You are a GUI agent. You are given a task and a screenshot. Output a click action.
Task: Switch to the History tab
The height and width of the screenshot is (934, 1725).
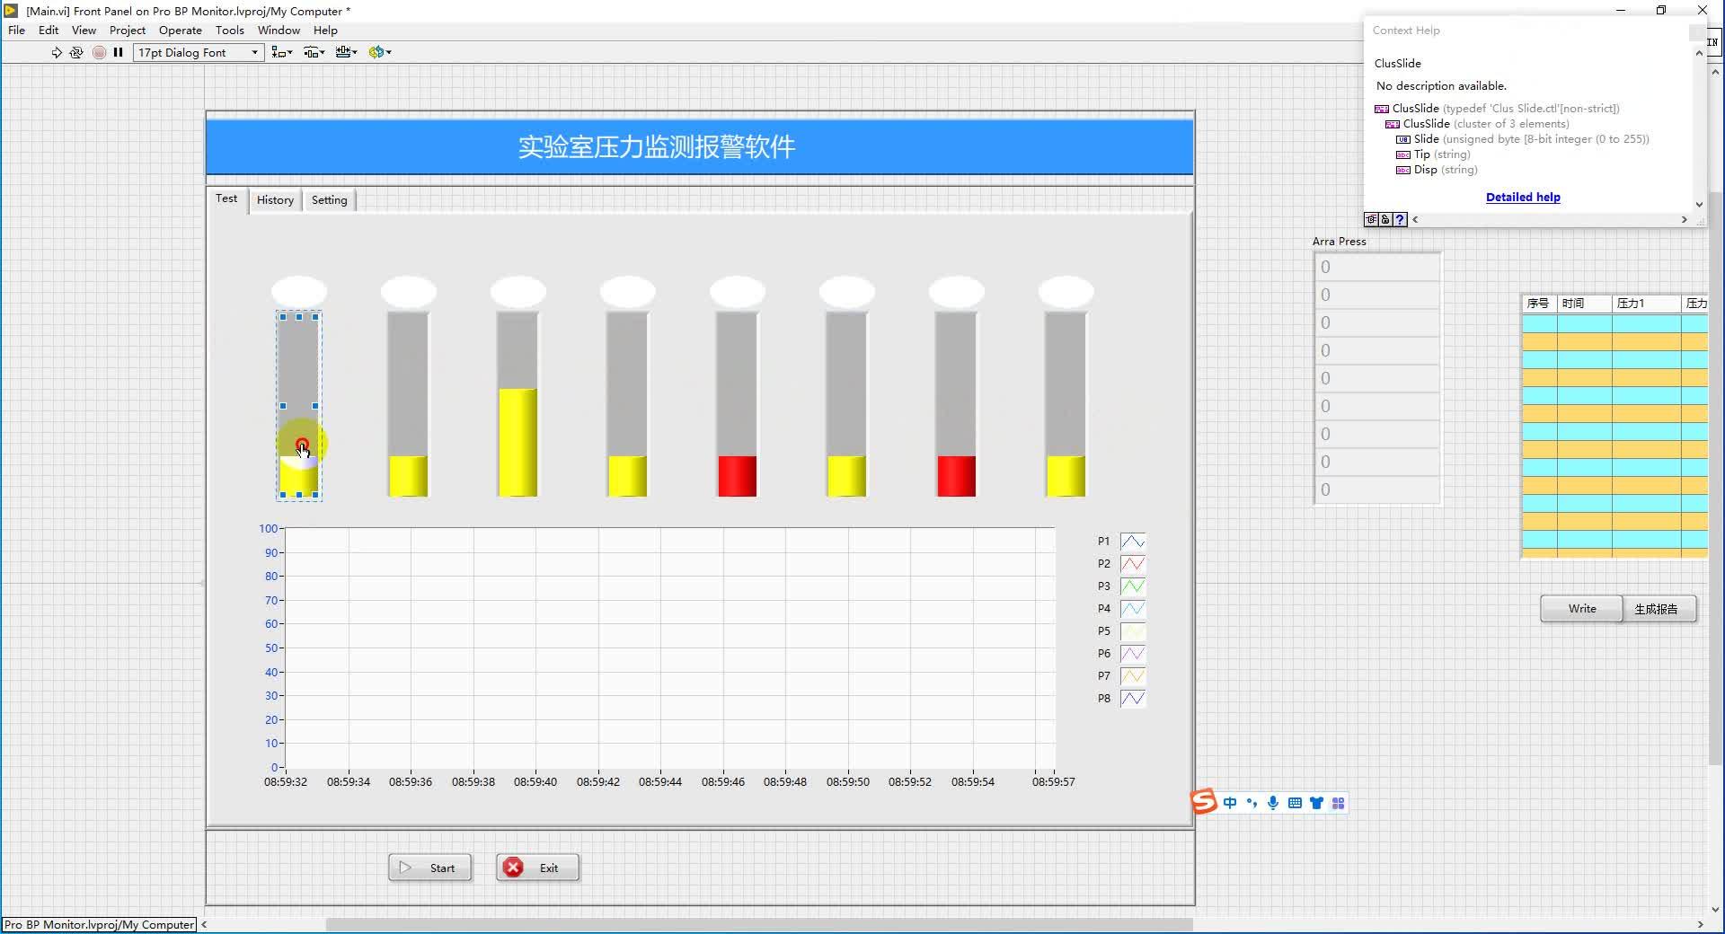(275, 199)
